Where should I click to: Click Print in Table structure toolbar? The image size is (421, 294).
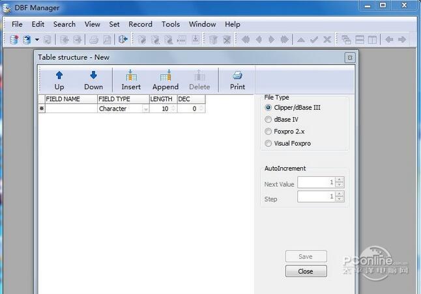pyautogui.click(x=237, y=81)
